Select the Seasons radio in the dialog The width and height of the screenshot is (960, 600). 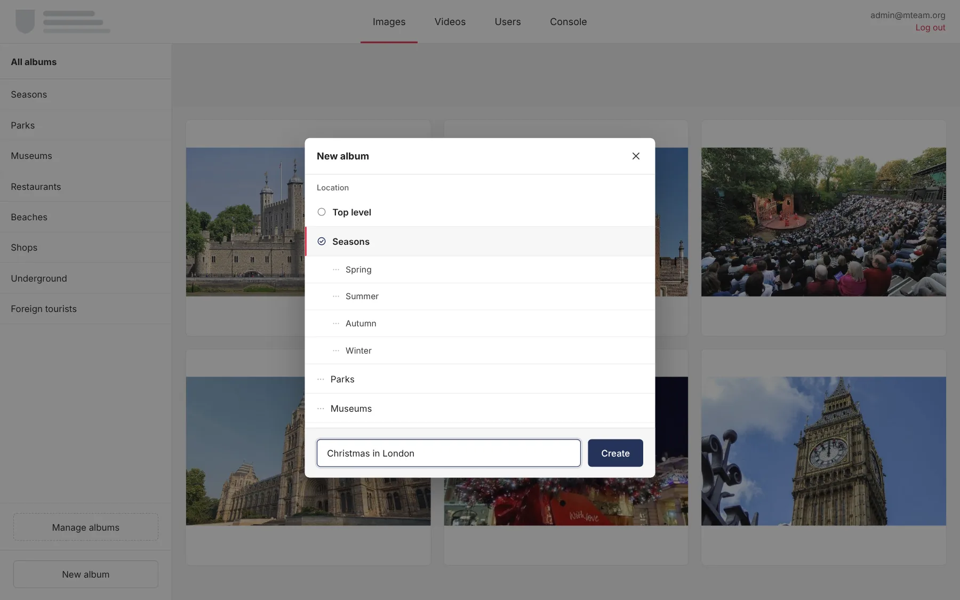click(322, 241)
